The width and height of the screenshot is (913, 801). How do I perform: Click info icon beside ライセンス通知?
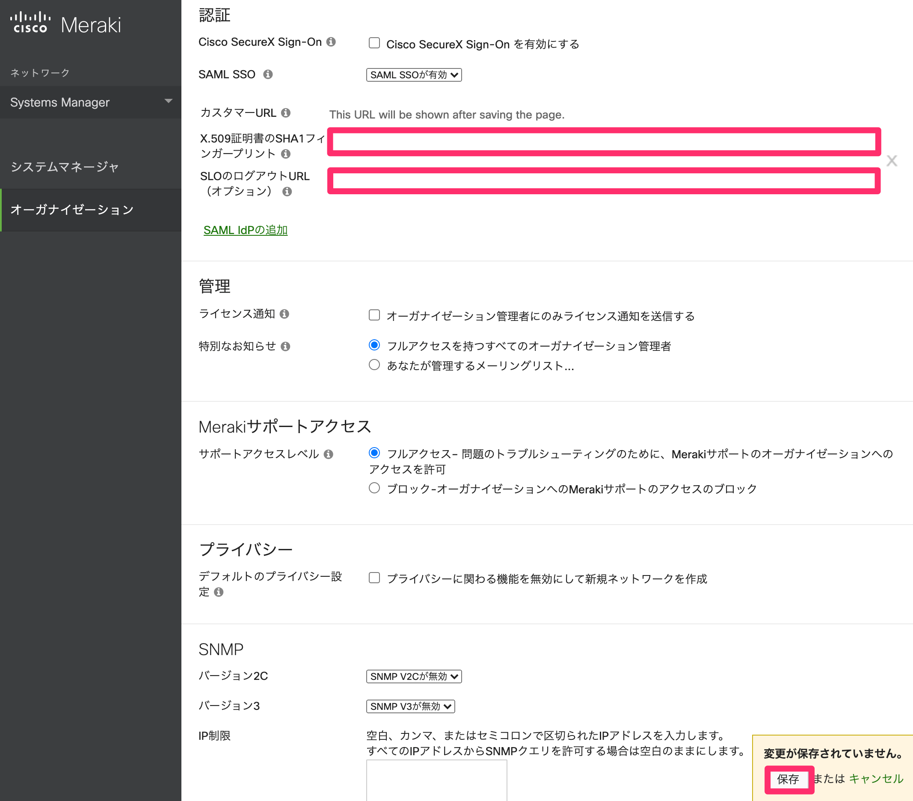[285, 314]
